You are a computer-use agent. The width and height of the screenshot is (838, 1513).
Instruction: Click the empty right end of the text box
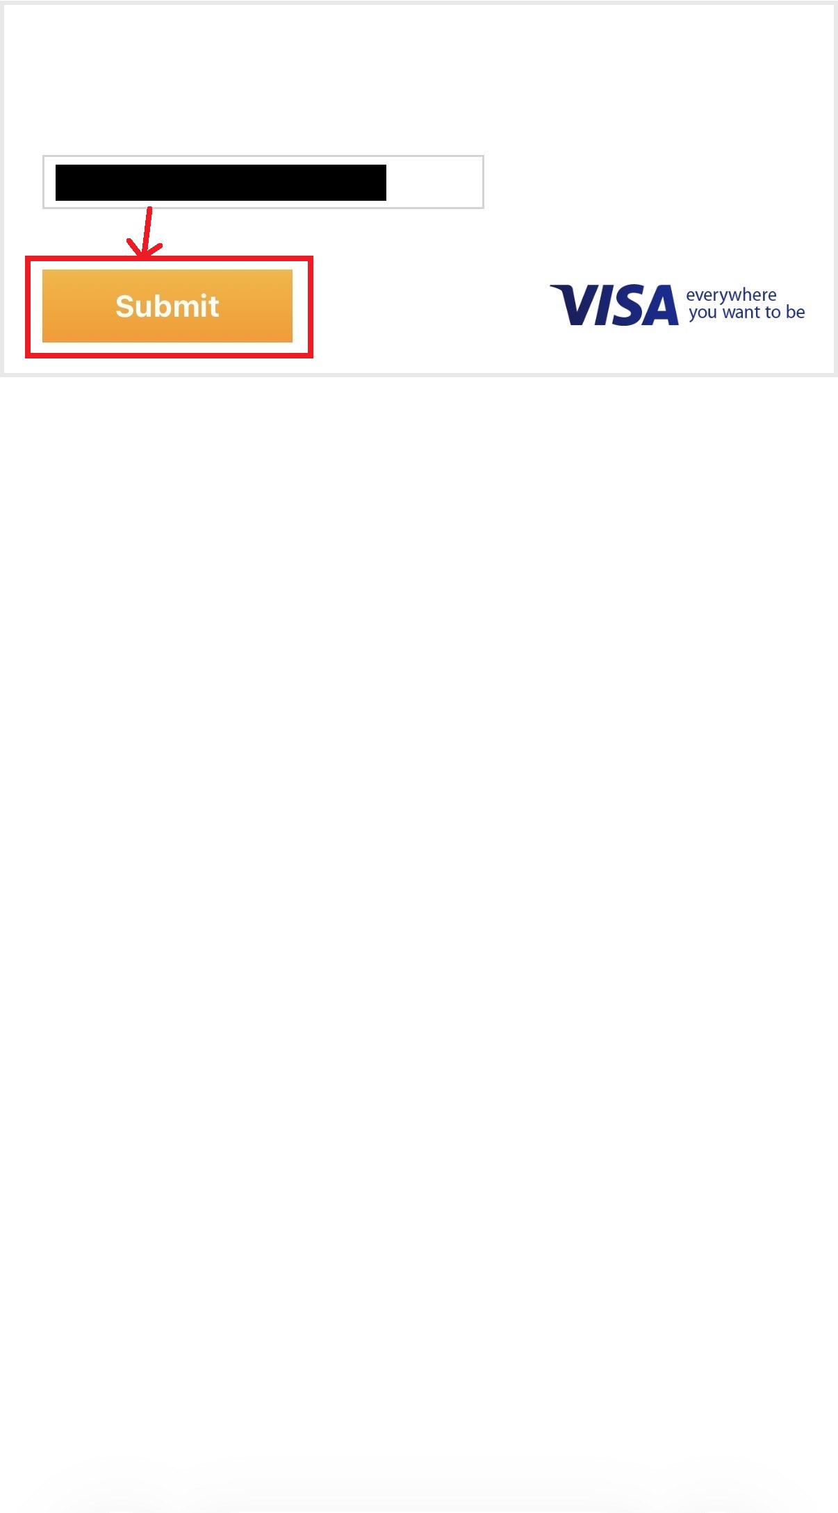coord(434,182)
